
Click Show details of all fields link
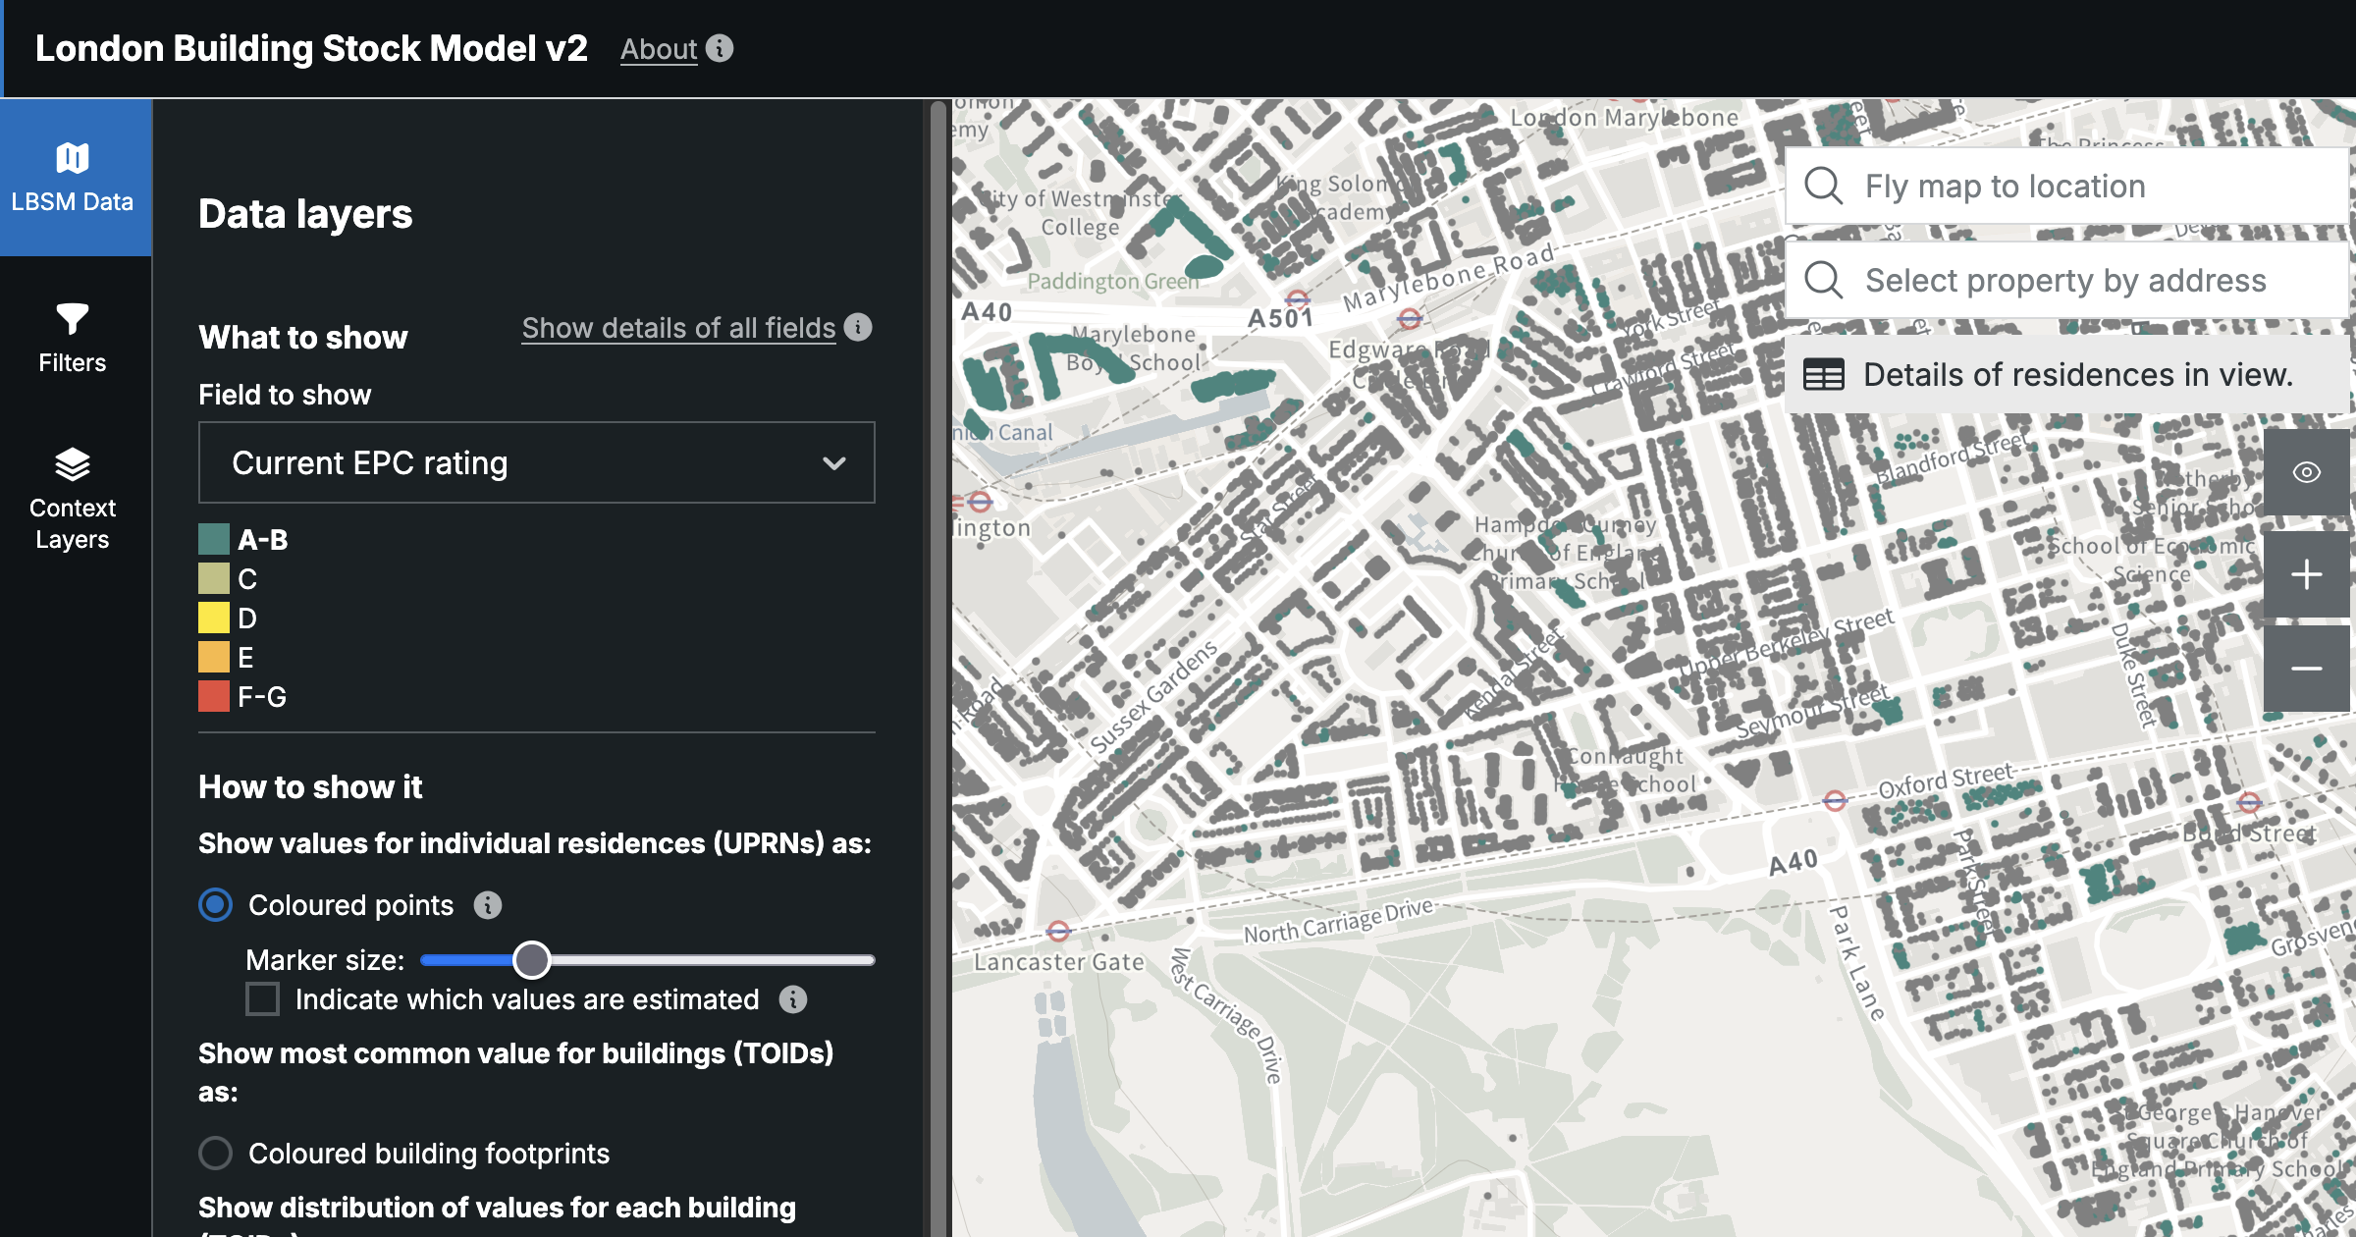click(x=678, y=328)
